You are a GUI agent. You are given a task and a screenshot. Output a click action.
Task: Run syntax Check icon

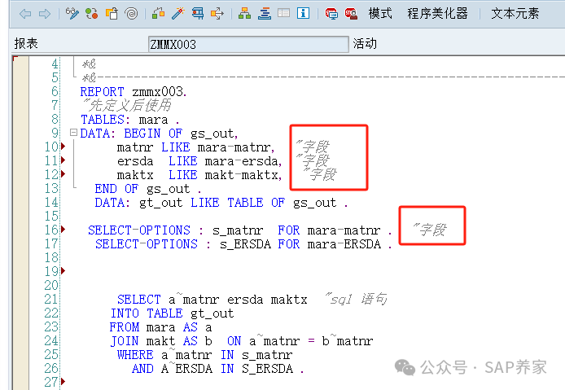point(158,14)
